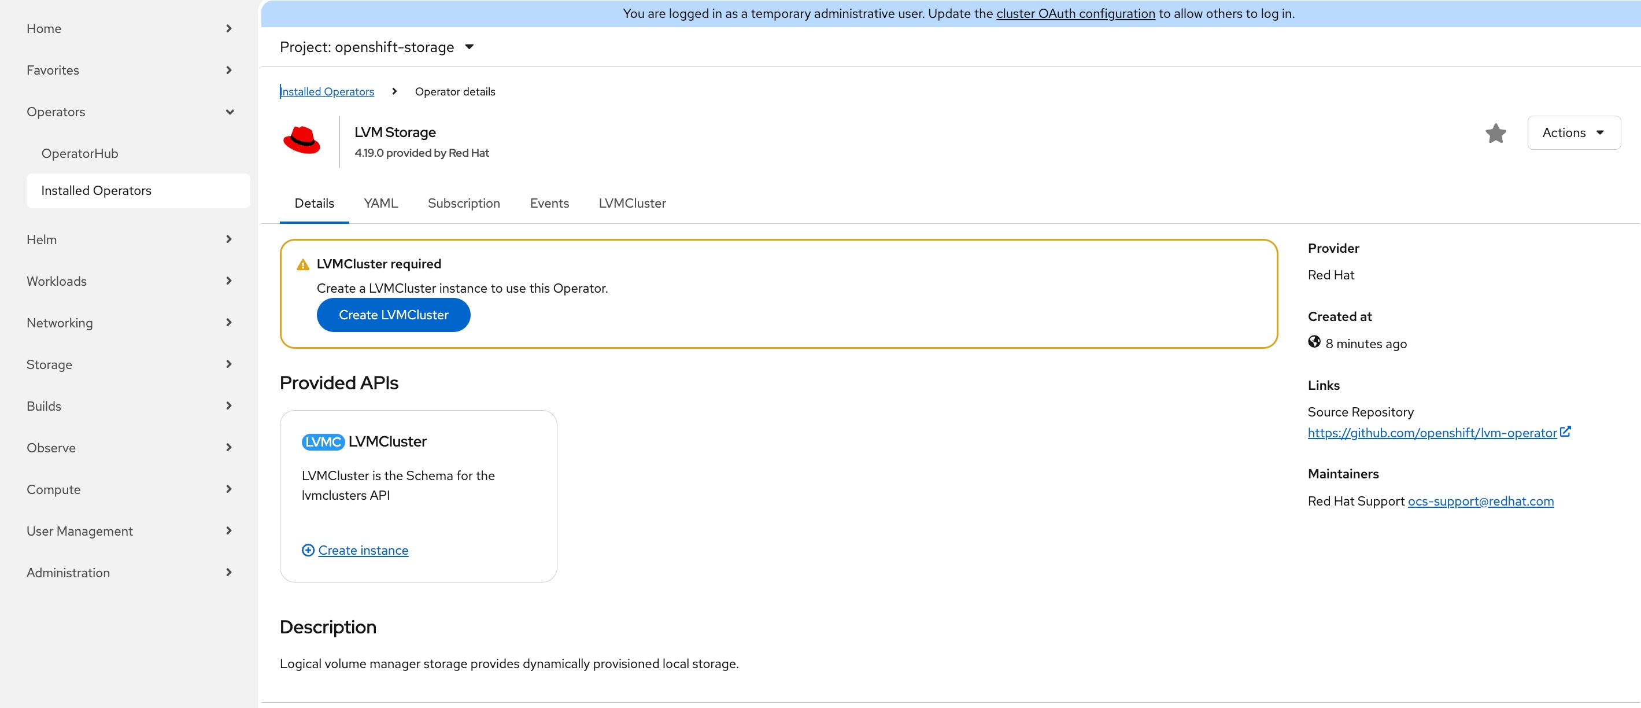Expand the Observe navigation section
This screenshot has width=1641, height=708.
point(130,448)
